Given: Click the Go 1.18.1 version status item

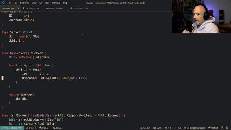Looking at the screenshot, I should [31, 128].
